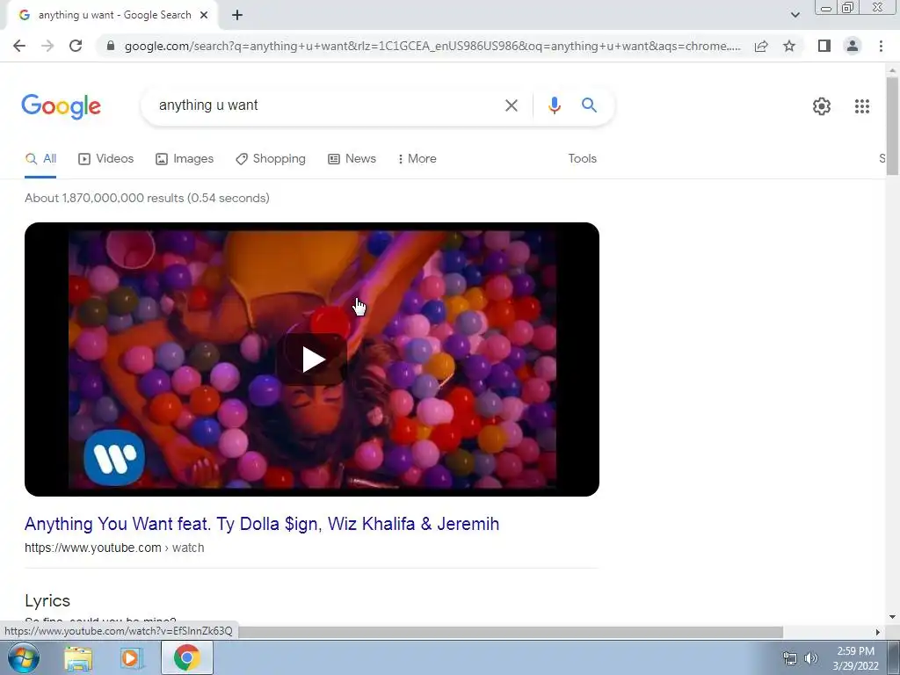Image resolution: width=900 pixels, height=675 pixels.
Task: Open the search Tools options
Action: click(582, 159)
